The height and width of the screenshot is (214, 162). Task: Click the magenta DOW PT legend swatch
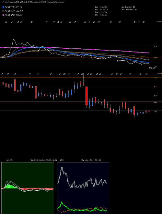(3, 15)
